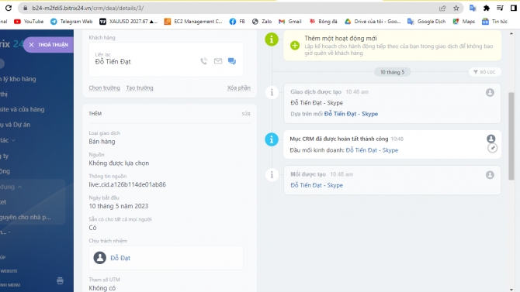Click the scrollbar down arrow
Image resolution: width=520 pixels, height=292 pixels.
511,289
